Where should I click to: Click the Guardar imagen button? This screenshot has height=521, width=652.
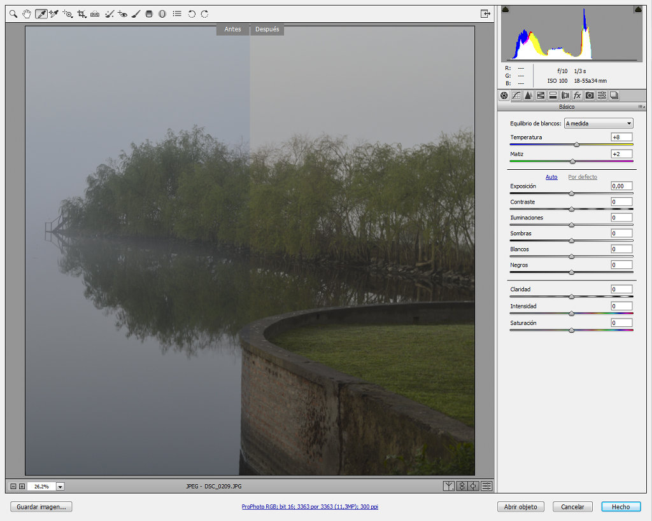click(41, 507)
